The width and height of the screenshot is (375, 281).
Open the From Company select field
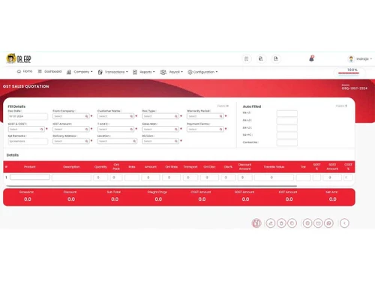pos(71,116)
